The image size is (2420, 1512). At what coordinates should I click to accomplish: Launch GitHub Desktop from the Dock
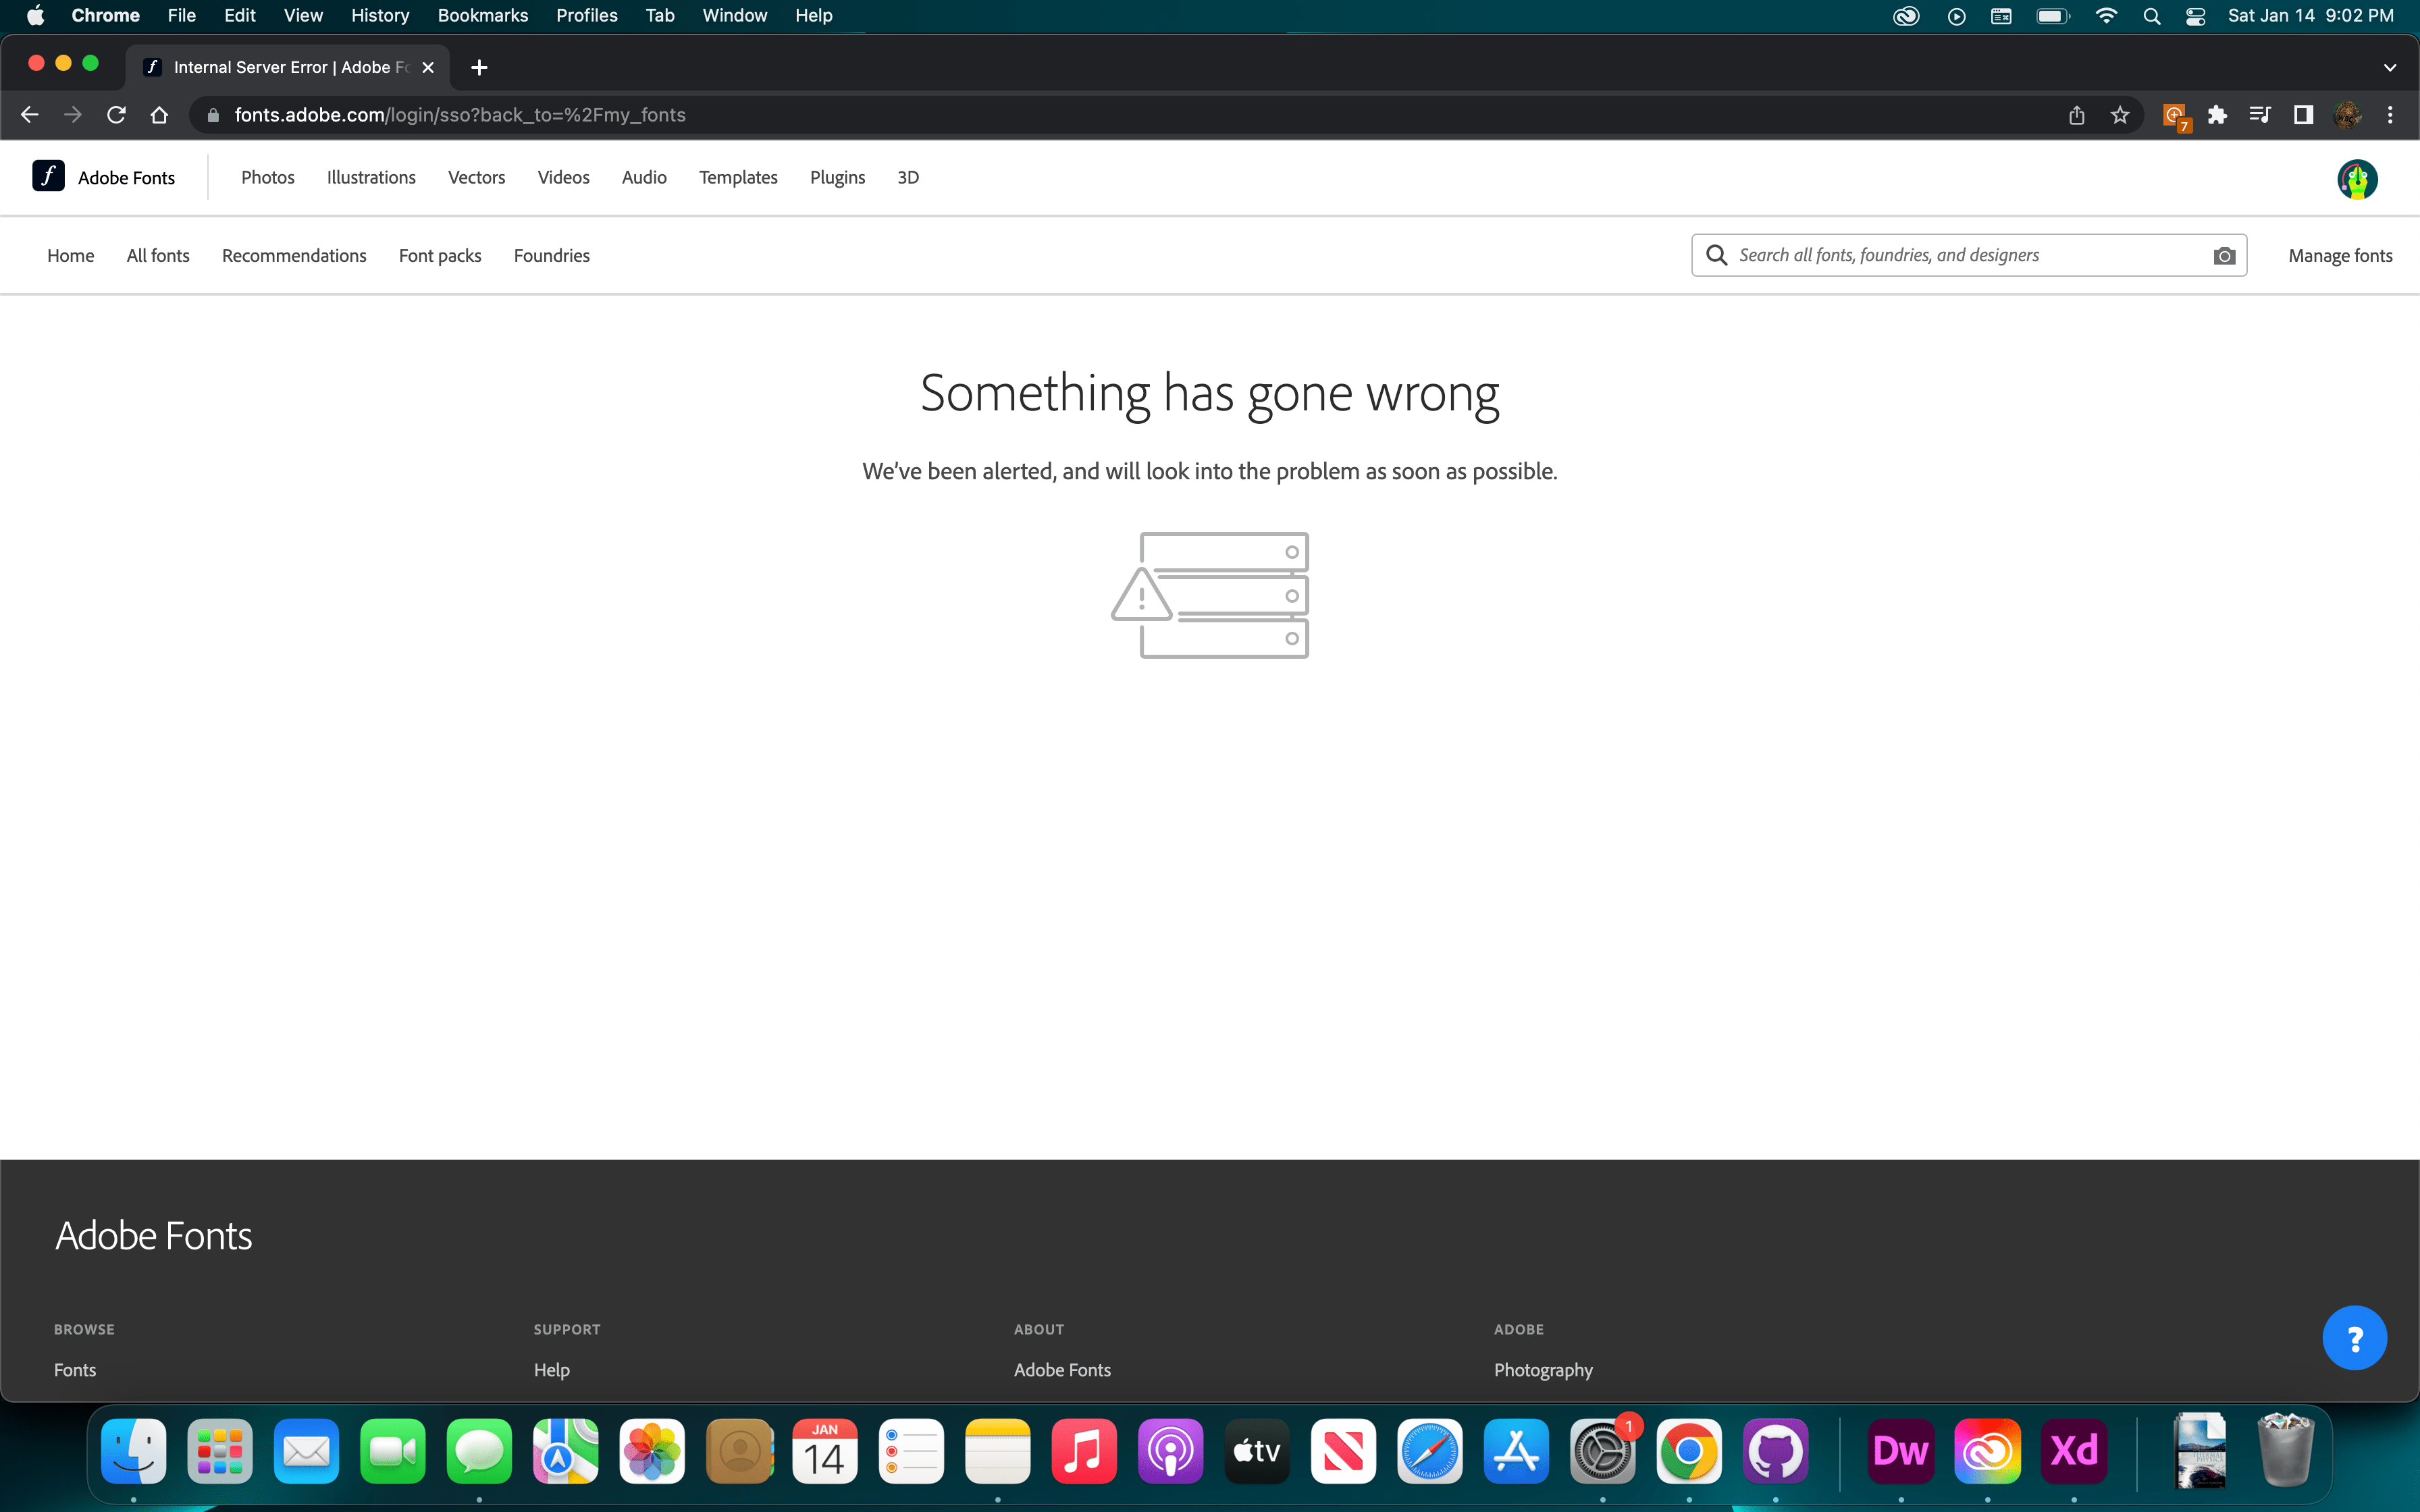point(1777,1451)
